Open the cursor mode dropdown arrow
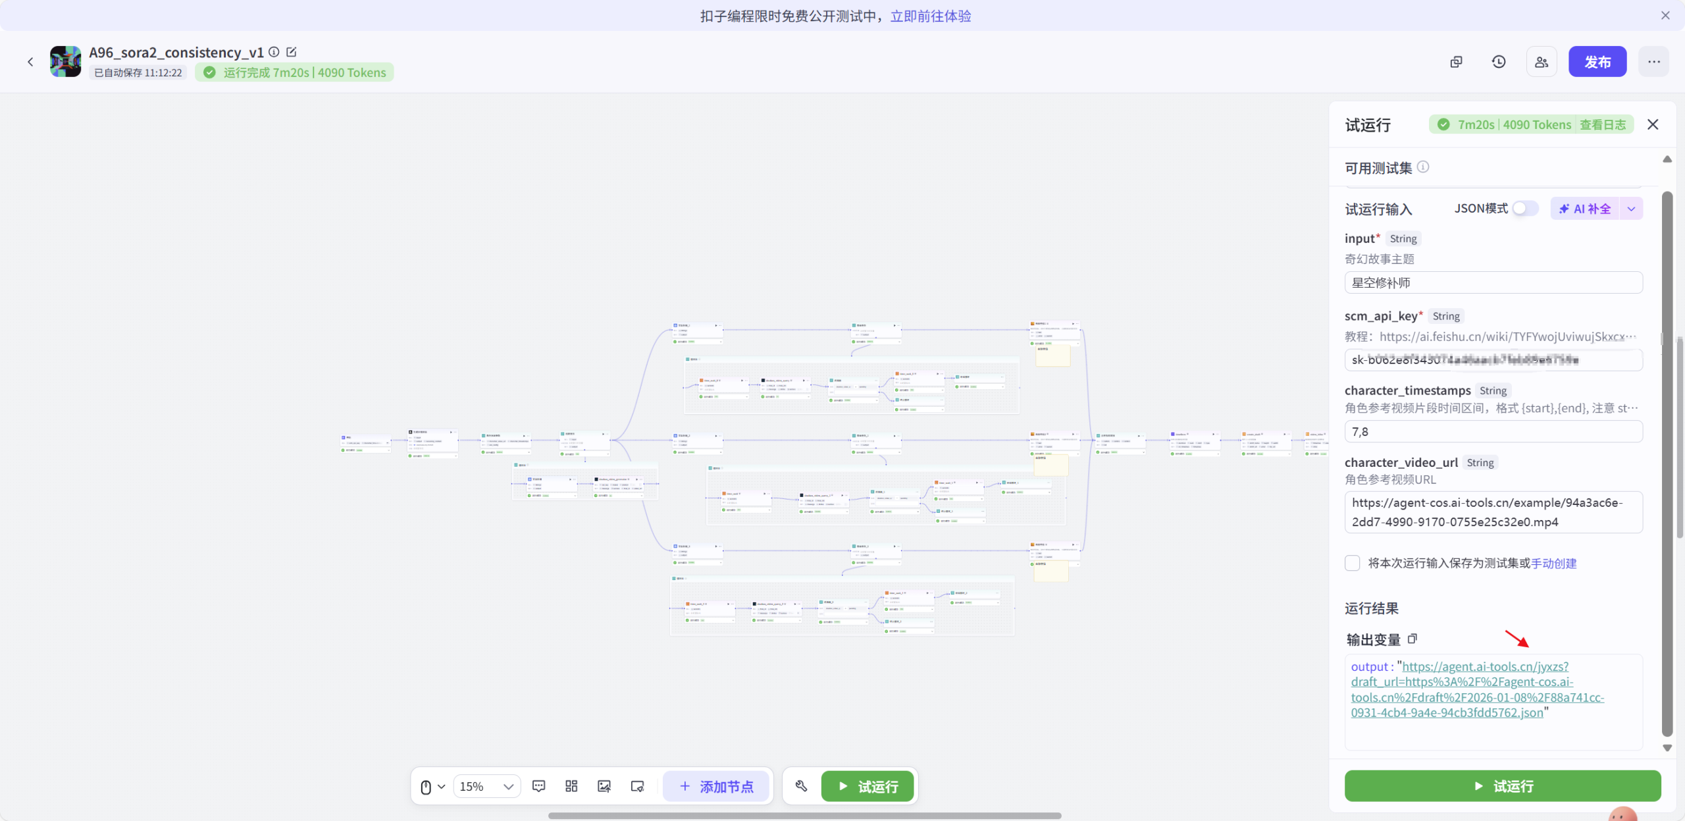 coord(442,786)
